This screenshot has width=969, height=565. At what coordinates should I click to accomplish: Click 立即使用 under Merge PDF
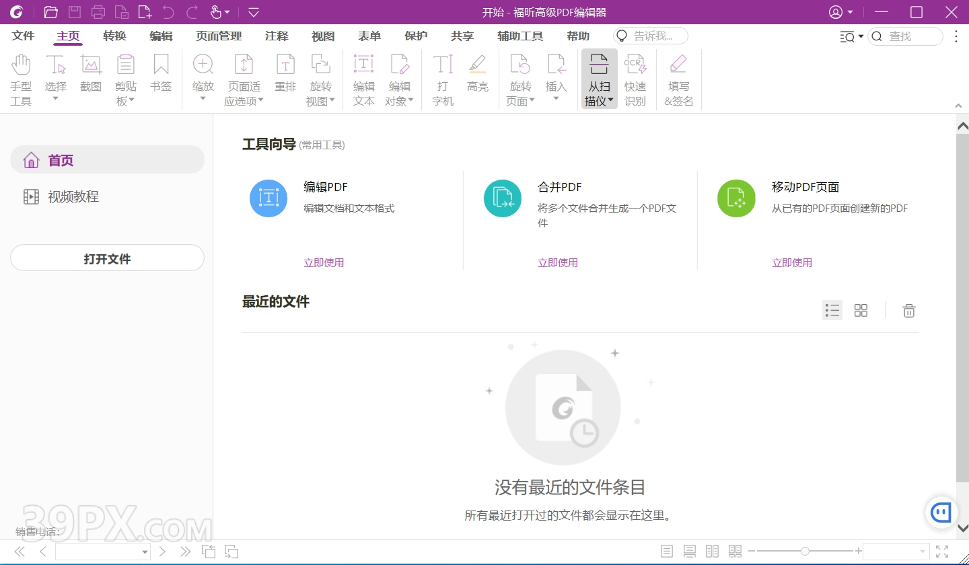coord(558,263)
